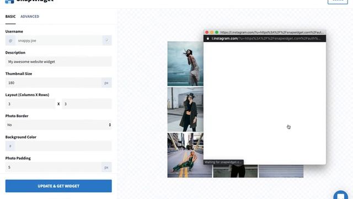Screen dimensions: 353x199
Task: Click UPDATE & GET WIDGET button
Action: tap(58, 186)
